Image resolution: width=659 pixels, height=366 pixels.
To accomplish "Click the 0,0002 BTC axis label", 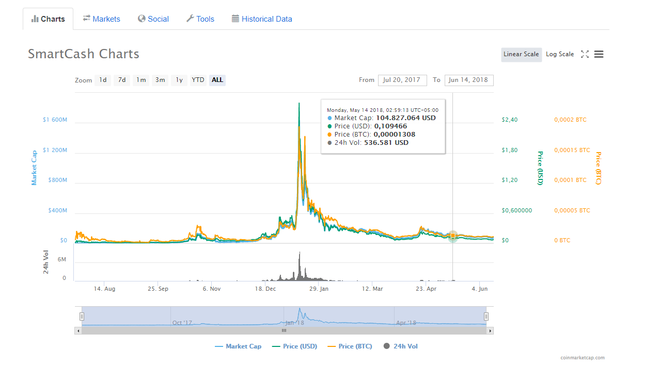I will (570, 120).
